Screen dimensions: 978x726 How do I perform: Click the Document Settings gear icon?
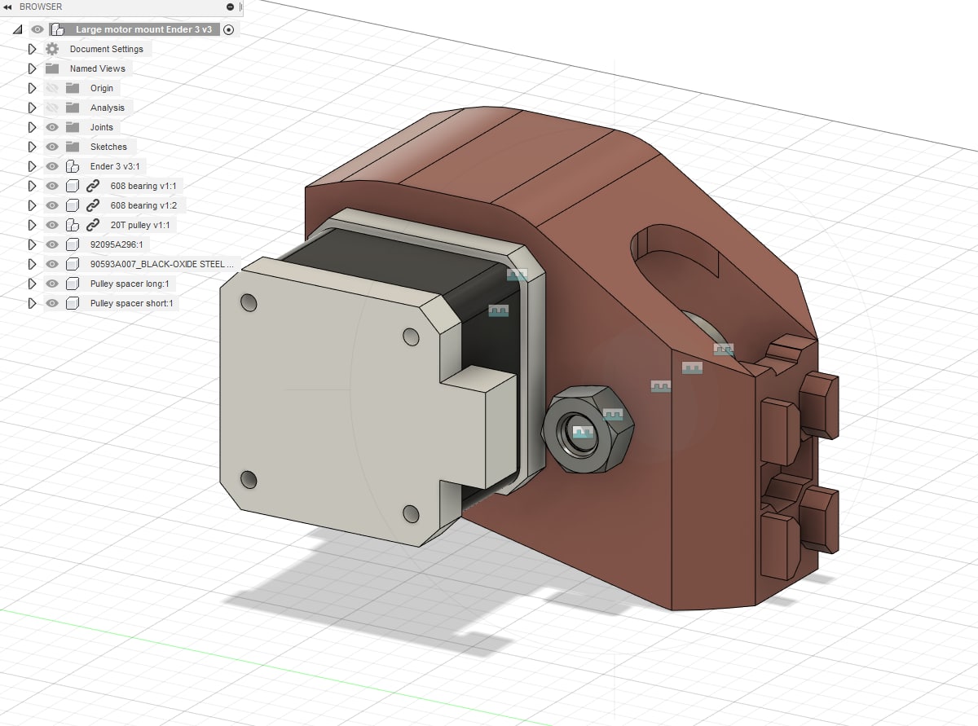coord(52,49)
